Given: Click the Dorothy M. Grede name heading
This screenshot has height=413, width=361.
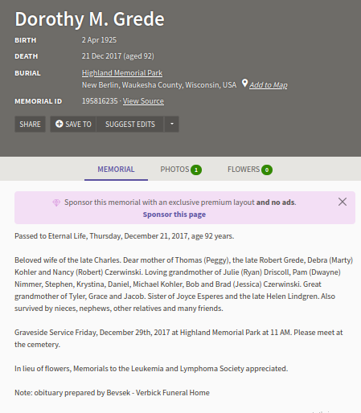Looking at the screenshot, I should click(89, 19).
